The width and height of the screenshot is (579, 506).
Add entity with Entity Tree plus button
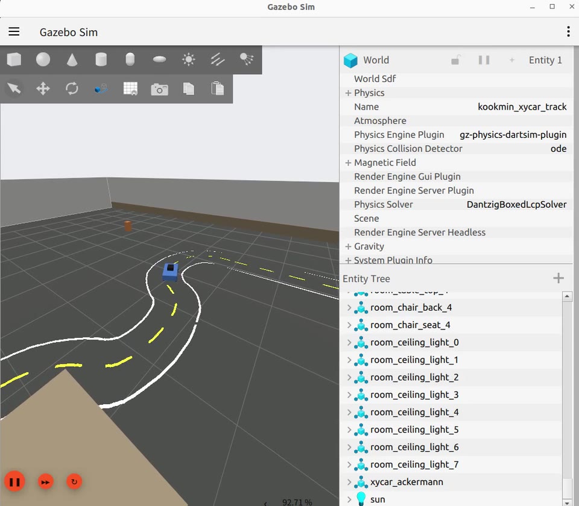click(x=558, y=278)
